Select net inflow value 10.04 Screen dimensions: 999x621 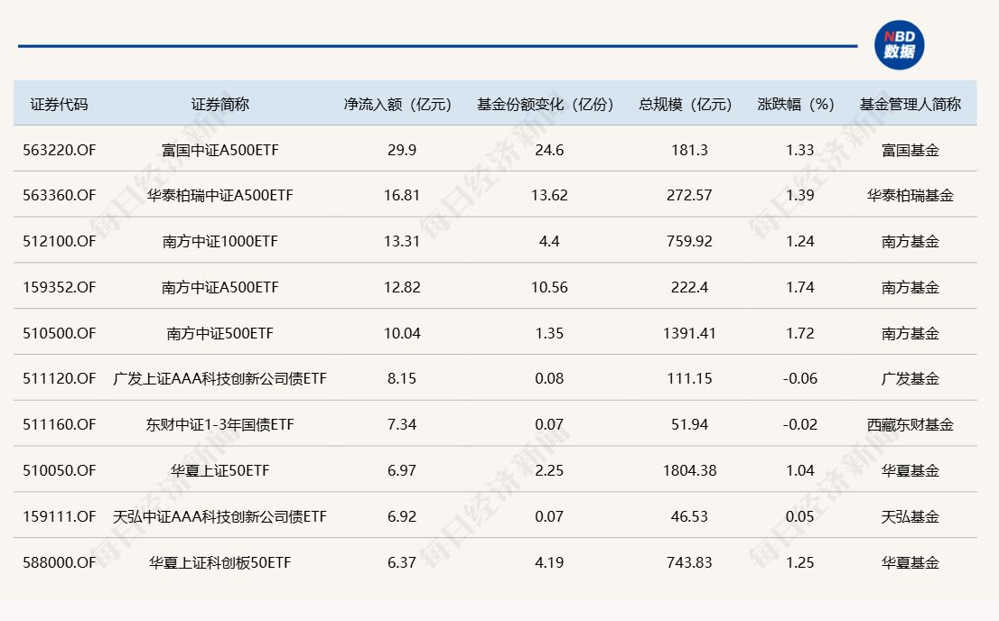pos(402,333)
